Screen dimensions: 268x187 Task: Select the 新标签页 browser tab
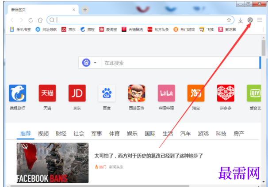(x=43, y=10)
